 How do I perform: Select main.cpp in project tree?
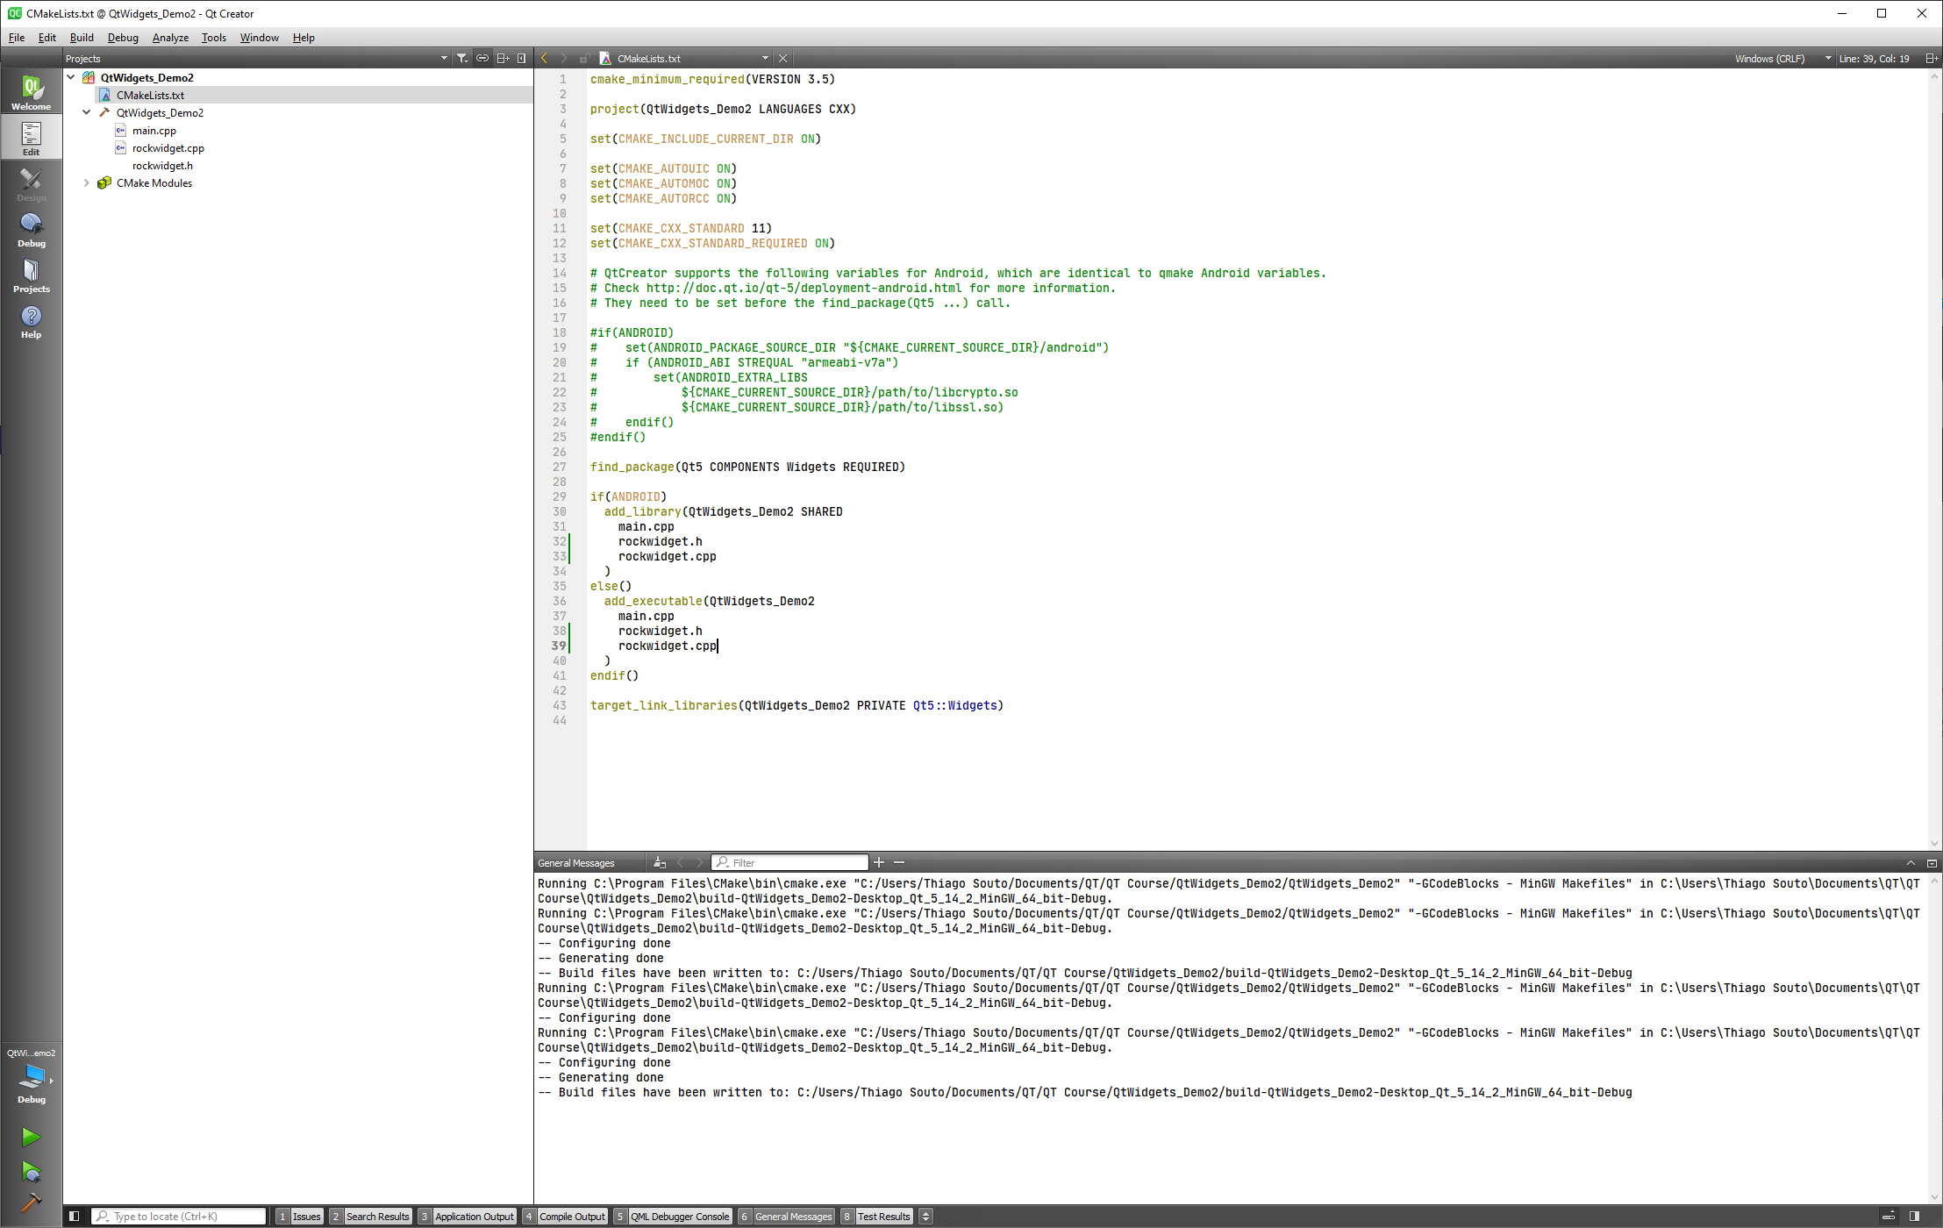(x=154, y=130)
